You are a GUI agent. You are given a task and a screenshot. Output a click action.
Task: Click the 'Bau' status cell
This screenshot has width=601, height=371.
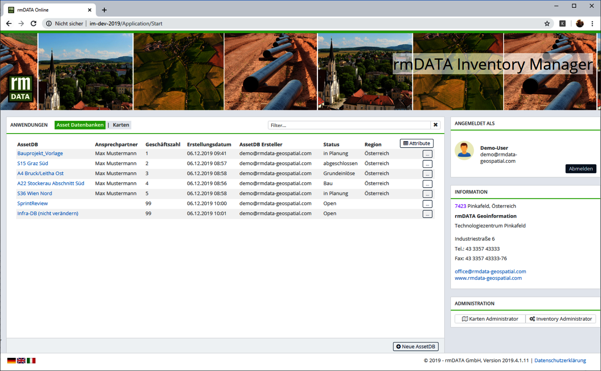pyautogui.click(x=328, y=183)
